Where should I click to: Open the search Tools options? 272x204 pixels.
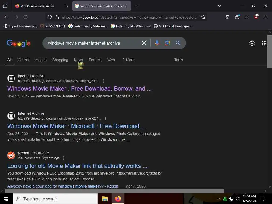pos(178,60)
